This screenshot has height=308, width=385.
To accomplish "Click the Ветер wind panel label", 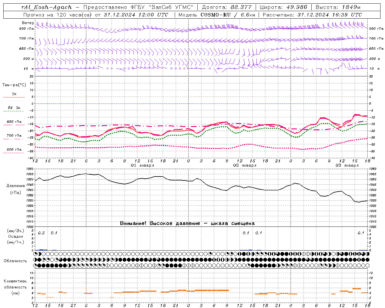I will 28,23.
